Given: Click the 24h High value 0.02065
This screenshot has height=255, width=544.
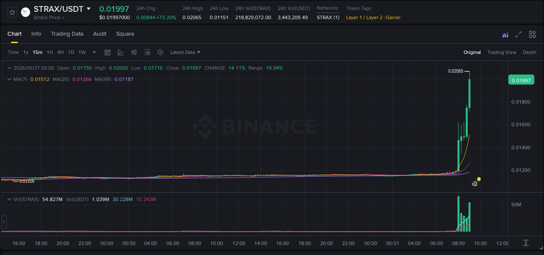Looking at the screenshot, I should pyautogui.click(x=192, y=17).
